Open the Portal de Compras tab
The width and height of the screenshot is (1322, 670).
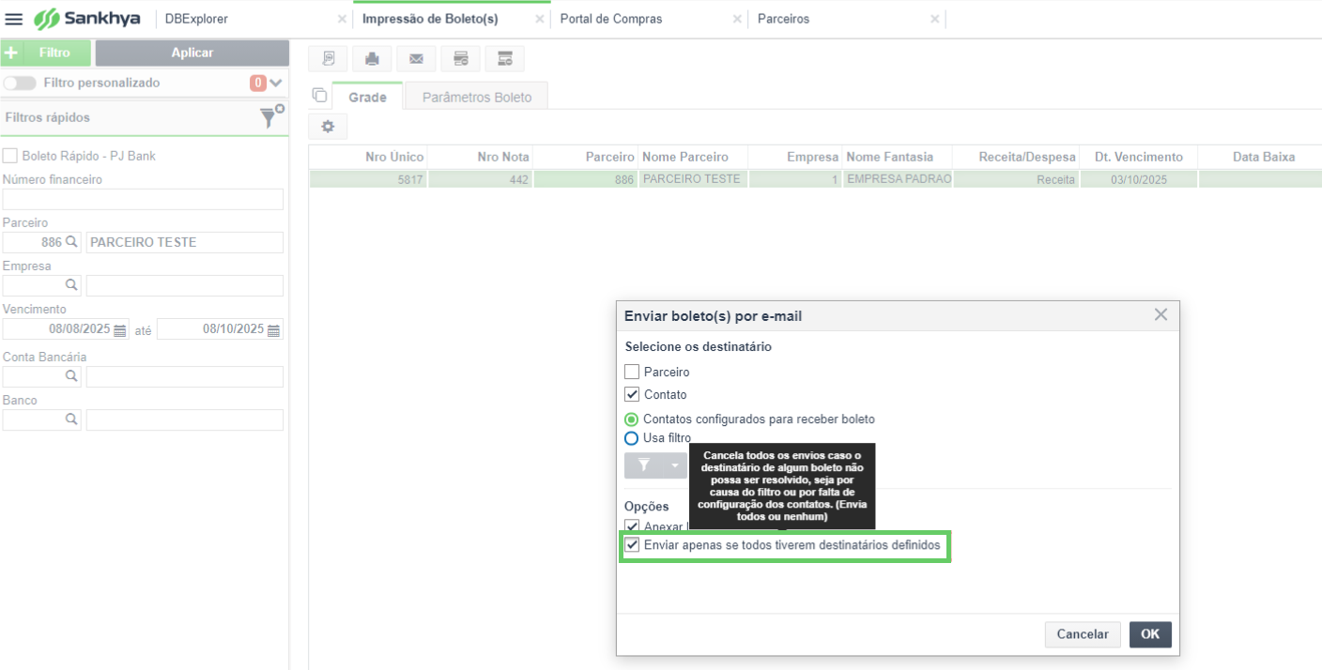click(x=611, y=19)
